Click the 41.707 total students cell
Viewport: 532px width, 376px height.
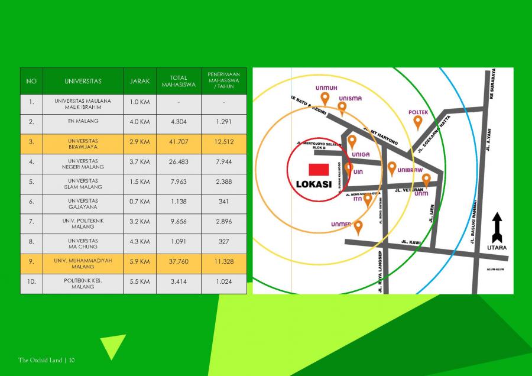coord(179,144)
